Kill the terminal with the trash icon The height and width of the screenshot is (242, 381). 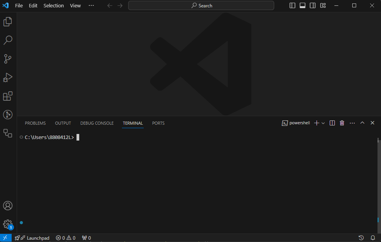click(342, 123)
